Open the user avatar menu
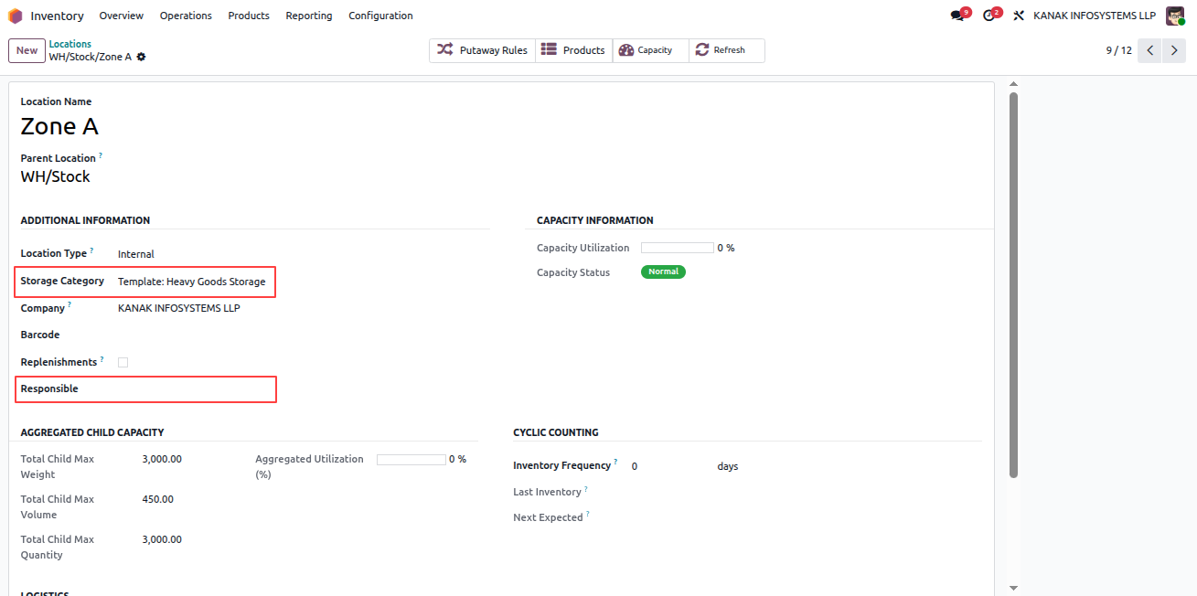Image resolution: width=1197 pixels, height=596 pixels. pyautogui.click(x=1175, y=16)
